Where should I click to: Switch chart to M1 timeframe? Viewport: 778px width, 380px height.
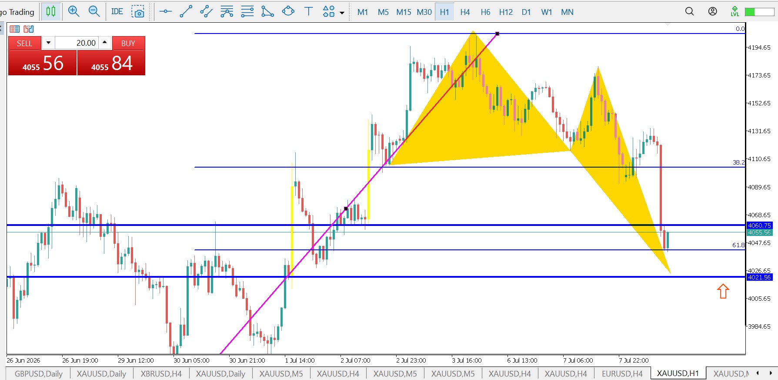(363, 12)
